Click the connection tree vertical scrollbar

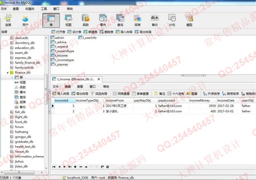(46, 89)
